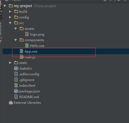
Task: Click the src folder icon
Action: pos(16,23)
